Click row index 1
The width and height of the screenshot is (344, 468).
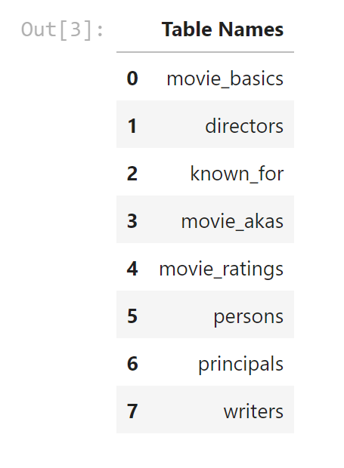pyautogui.click(x=132, y=126)
